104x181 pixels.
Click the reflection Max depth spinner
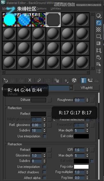87,131
